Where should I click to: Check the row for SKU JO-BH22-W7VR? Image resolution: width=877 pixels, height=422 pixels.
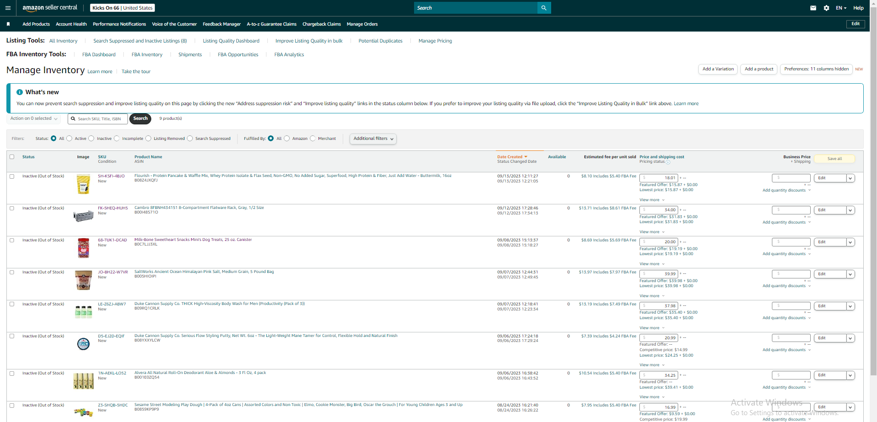pyautogui.click(x=12, y=272)
